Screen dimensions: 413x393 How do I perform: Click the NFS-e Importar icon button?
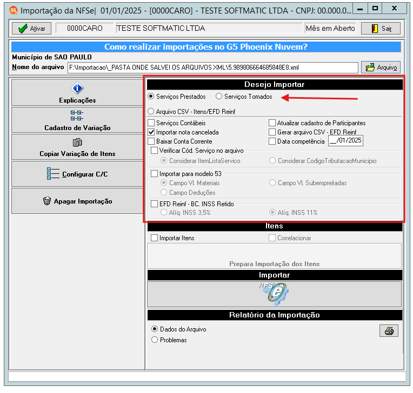[274, 294]
